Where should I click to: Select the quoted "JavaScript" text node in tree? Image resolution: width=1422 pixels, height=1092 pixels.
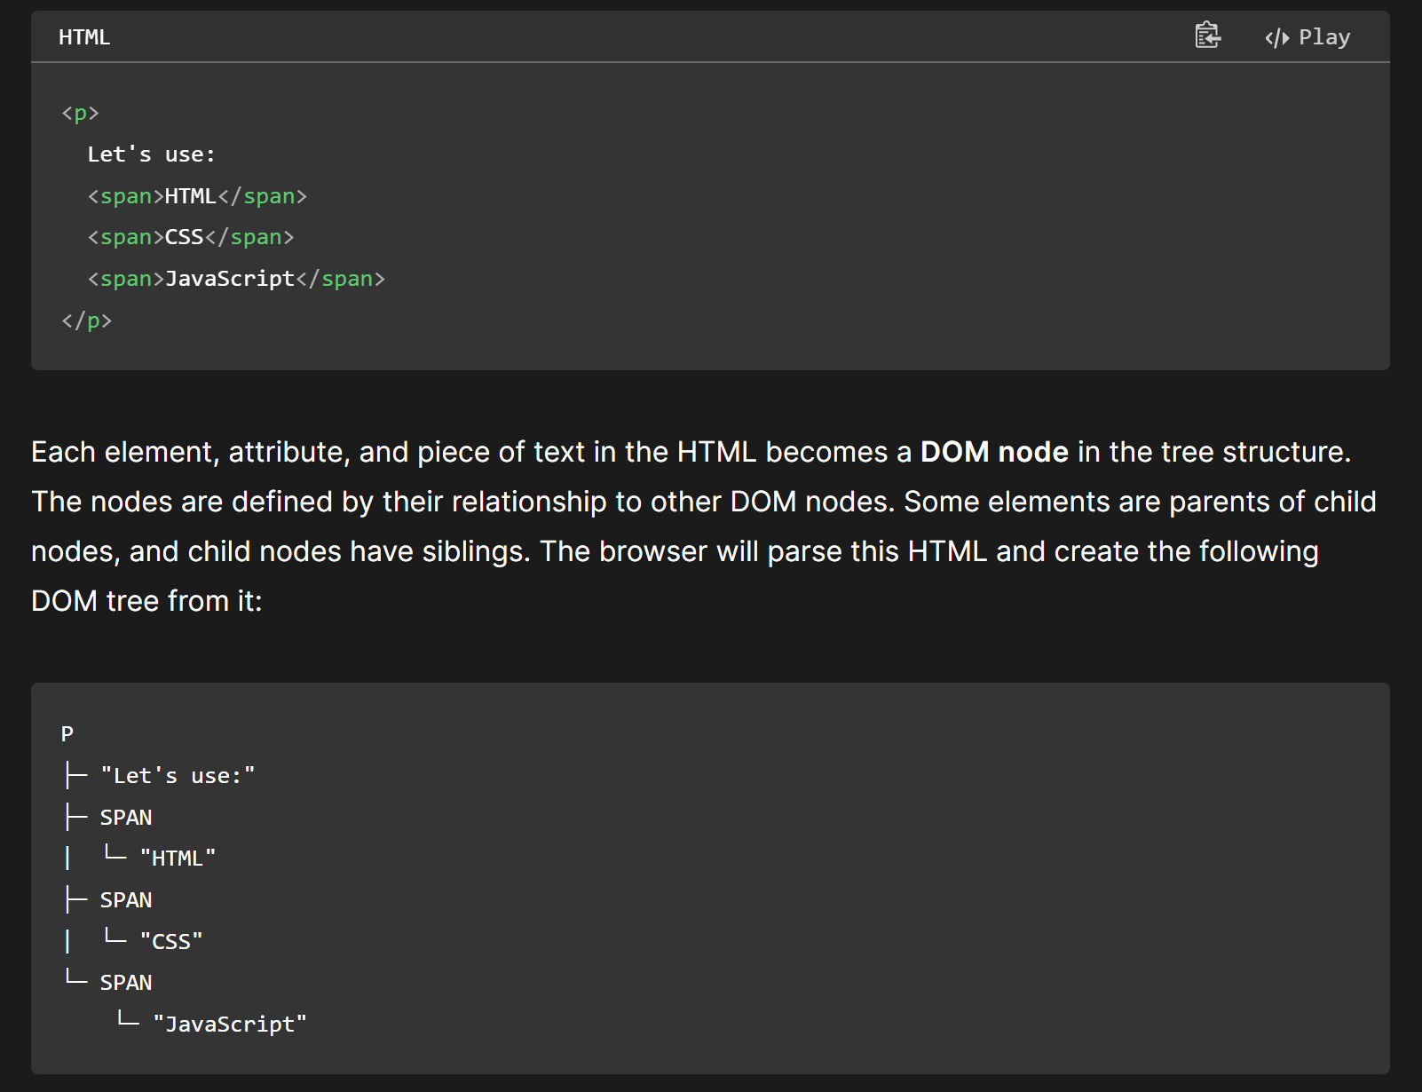[x=230, y=1025]
